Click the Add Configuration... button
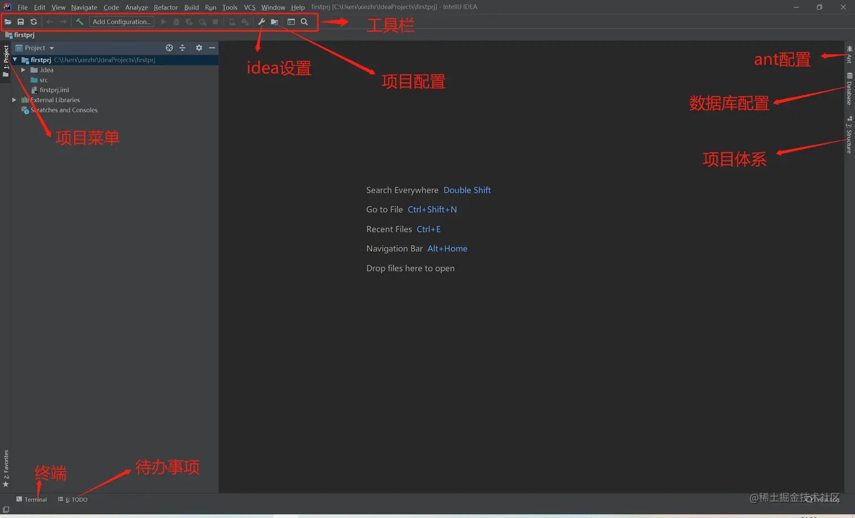 (x=122, y=22)
